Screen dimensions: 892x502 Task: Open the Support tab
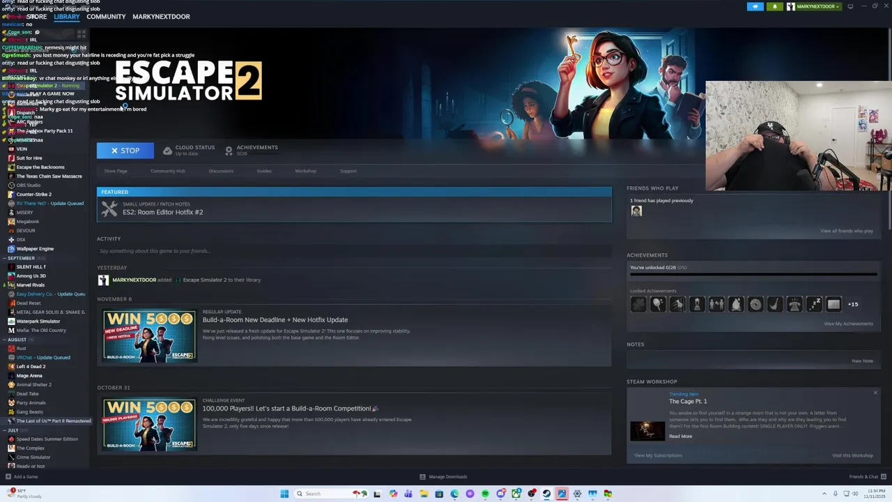point(348,171)
